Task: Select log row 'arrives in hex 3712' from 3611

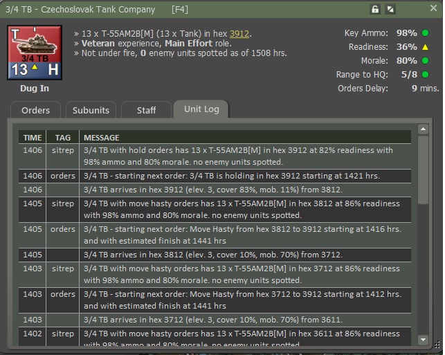Action: coord(215,320)
